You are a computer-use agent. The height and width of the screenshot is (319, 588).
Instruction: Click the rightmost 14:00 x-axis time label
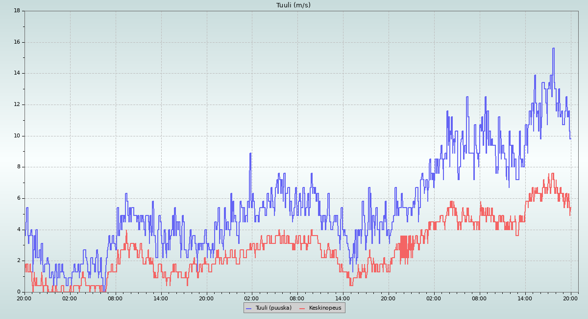[x=525, y=298]
